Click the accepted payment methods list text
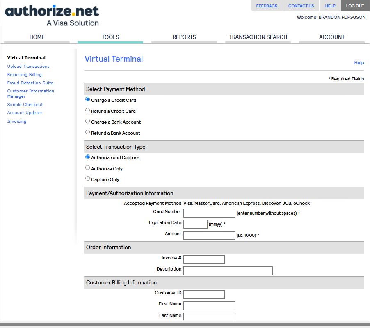370x328 pixels. click(247, 203)
